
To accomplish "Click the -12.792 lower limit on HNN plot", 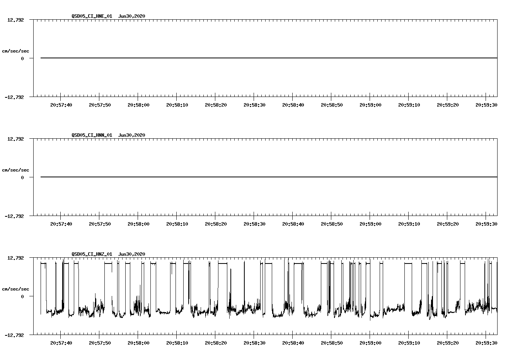I will pyautogui.click(x=14, y=216).
